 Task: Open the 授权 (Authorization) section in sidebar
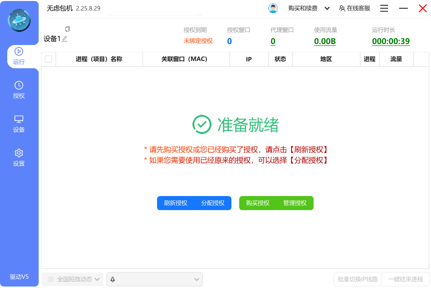(18, 90)
